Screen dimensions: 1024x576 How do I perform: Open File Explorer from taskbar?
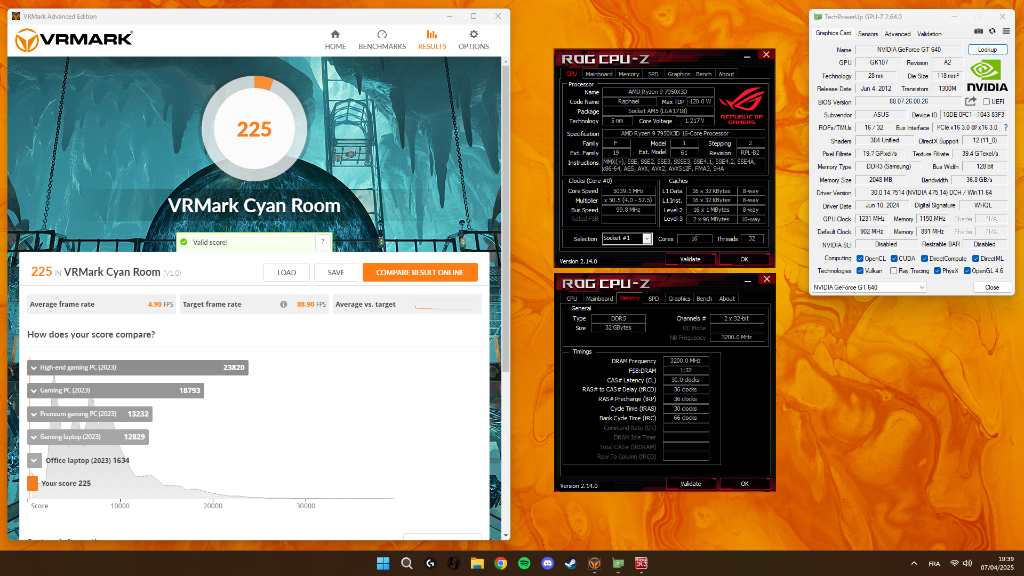point(477,563)
